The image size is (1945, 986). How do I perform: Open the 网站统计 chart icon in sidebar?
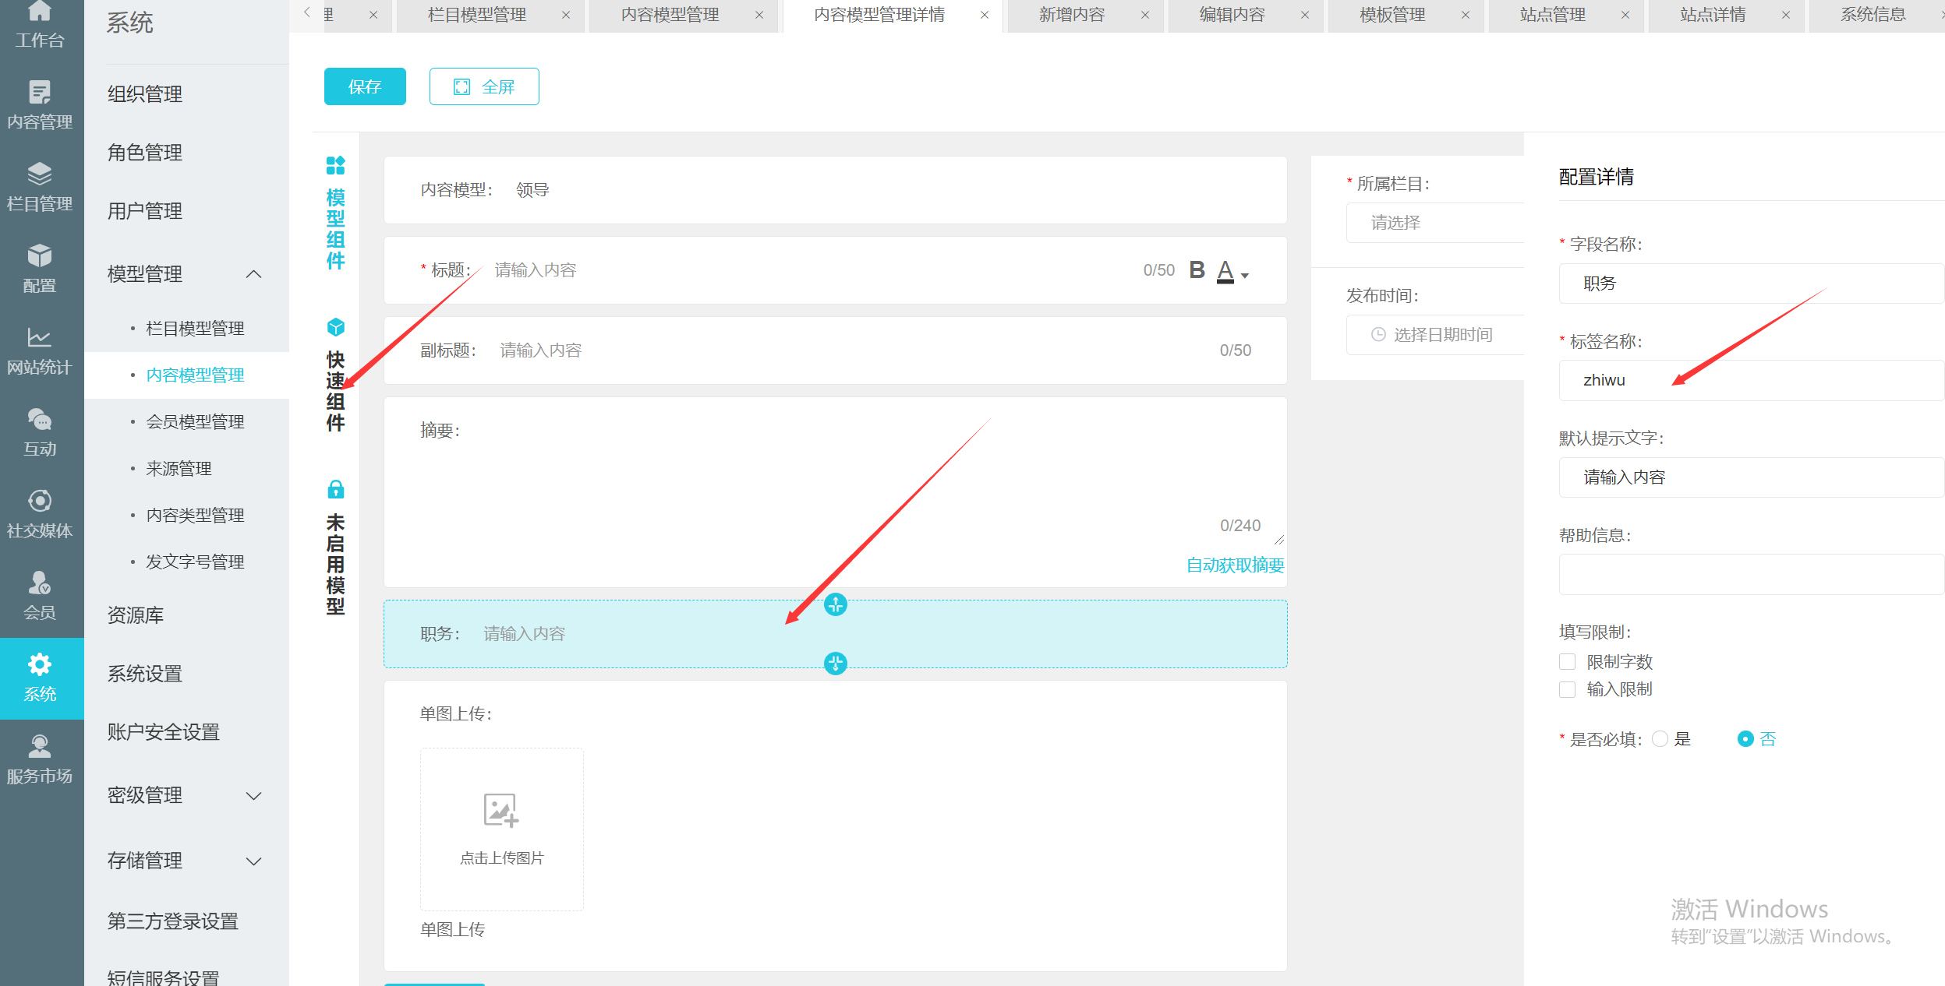39,337
